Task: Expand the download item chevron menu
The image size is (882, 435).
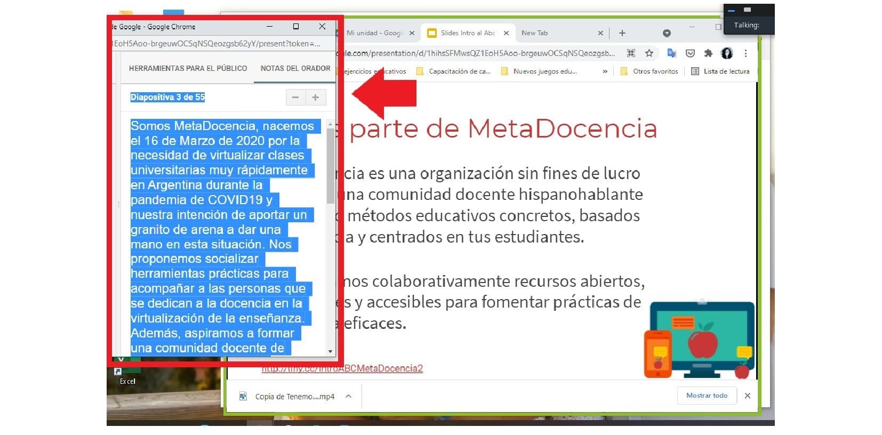Action: [x=349, y=396]
